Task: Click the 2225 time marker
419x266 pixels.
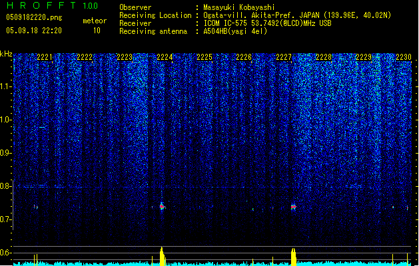Action: pyautogui.click(x=205, y=57)
